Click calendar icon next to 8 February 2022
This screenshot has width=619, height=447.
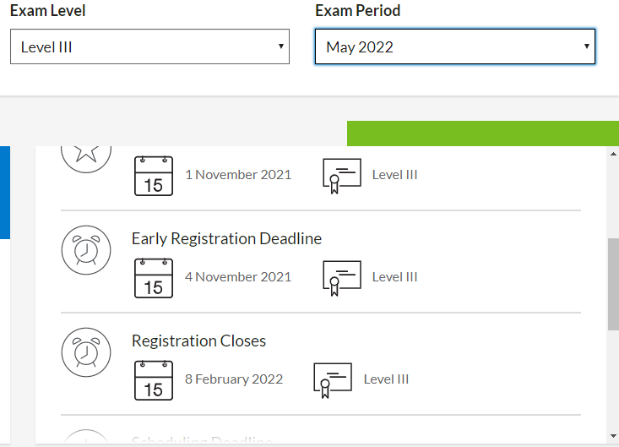pos(154,380)
